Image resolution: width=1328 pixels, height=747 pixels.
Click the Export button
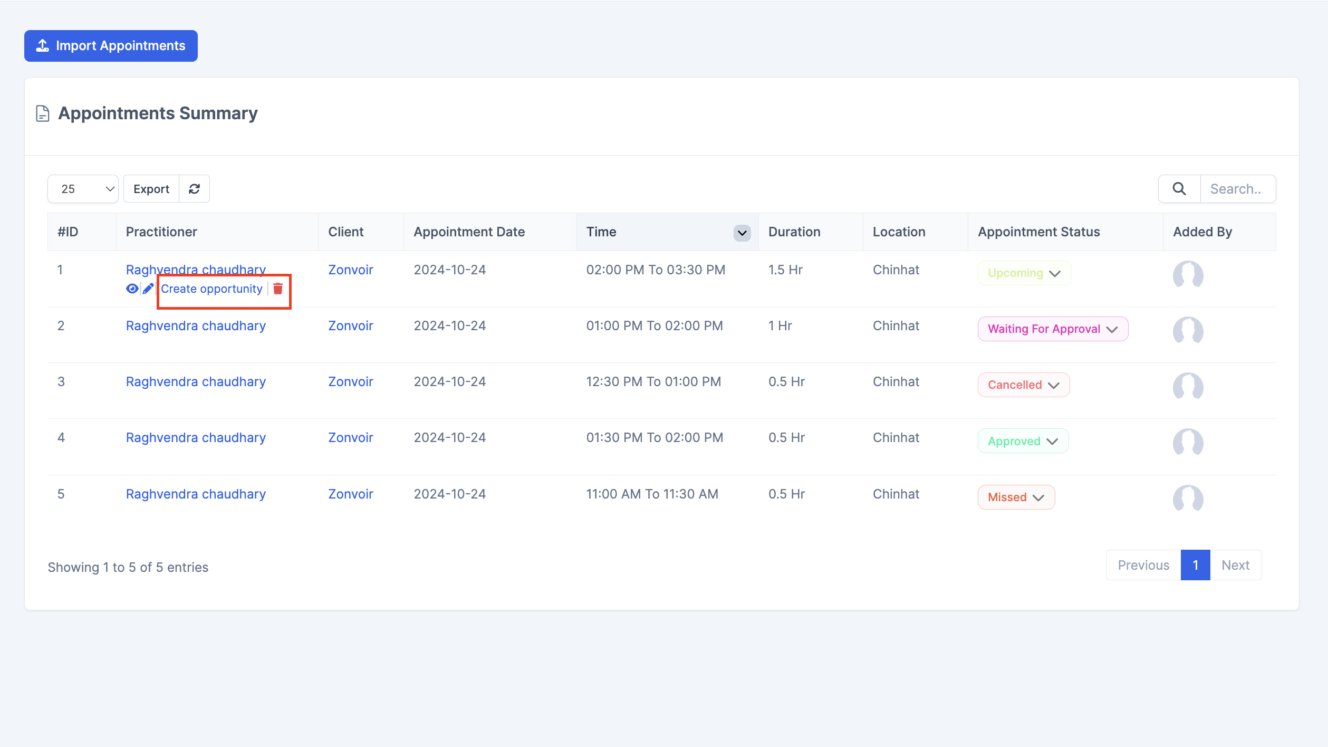pos(151,189)
